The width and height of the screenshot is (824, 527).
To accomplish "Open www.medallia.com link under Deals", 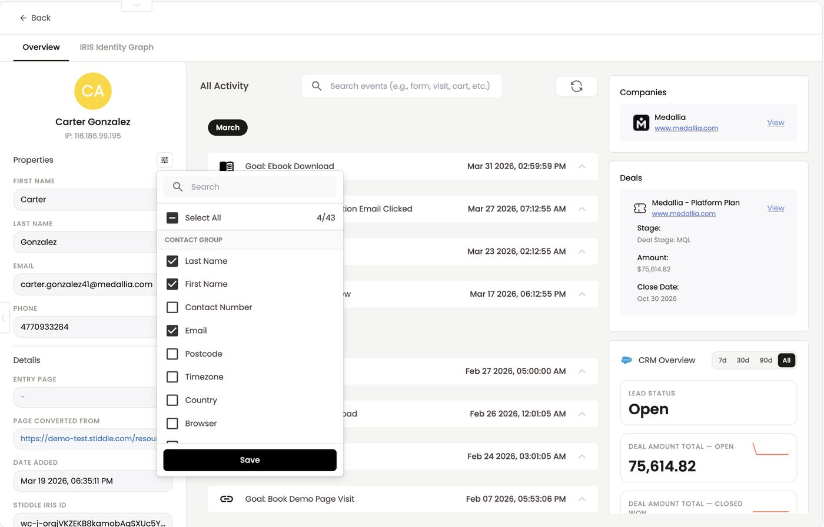I will [684, 214].
